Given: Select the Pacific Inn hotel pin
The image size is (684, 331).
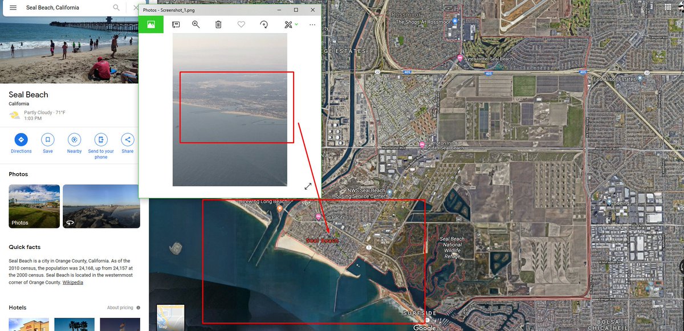Looking at the screenshot, I should point(318,216).
